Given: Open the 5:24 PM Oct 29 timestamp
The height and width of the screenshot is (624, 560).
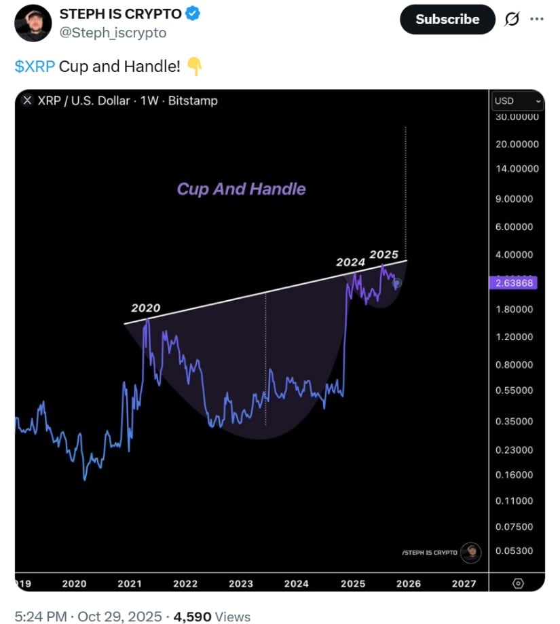Looking at the screenshot, I should 88,616.
